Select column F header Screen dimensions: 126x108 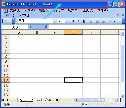(x=109, y=32)
